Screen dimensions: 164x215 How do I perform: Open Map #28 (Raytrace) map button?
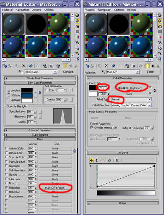tap(129, 88)
